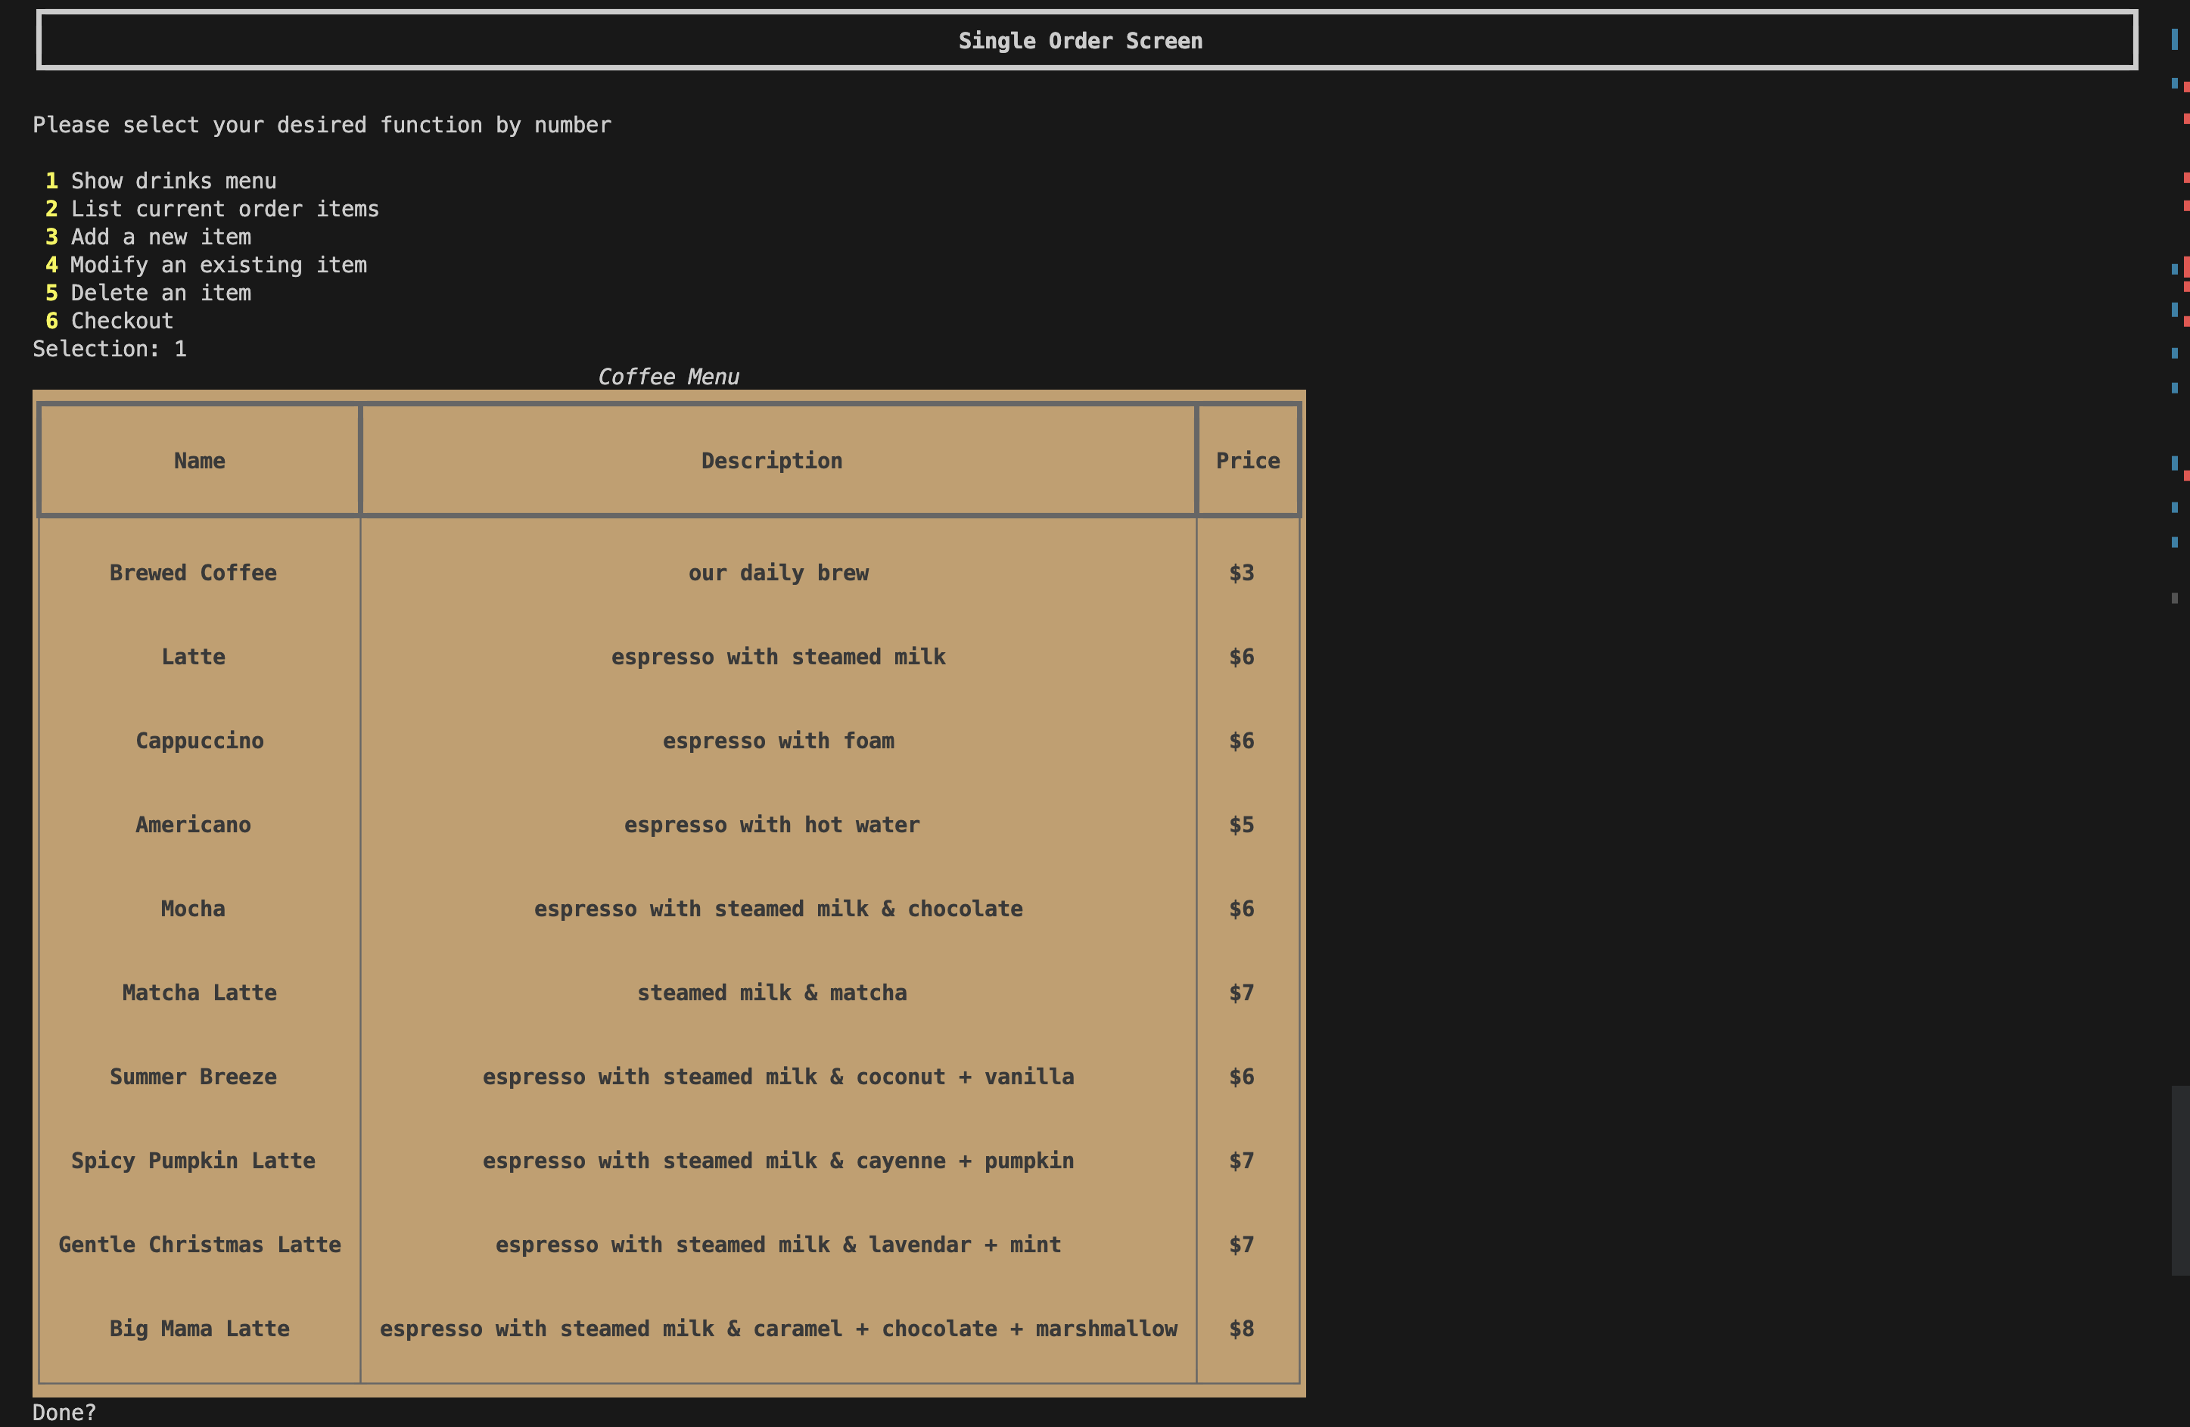This screenshot has width=2190, height=1427.
Task: Select the List current order items option
Action: click(x=225, y=209)
